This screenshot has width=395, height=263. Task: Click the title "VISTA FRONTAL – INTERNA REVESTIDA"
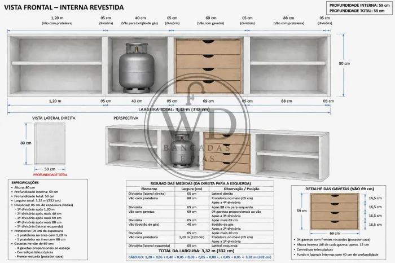[x=64, y=7]
